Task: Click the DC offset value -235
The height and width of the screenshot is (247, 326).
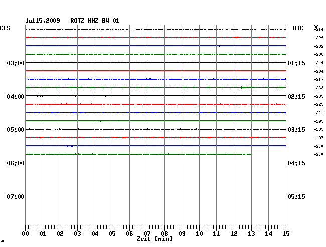Action: point(318,96)
